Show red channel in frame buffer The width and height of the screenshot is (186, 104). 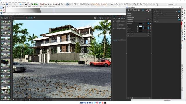pos(26,18)
